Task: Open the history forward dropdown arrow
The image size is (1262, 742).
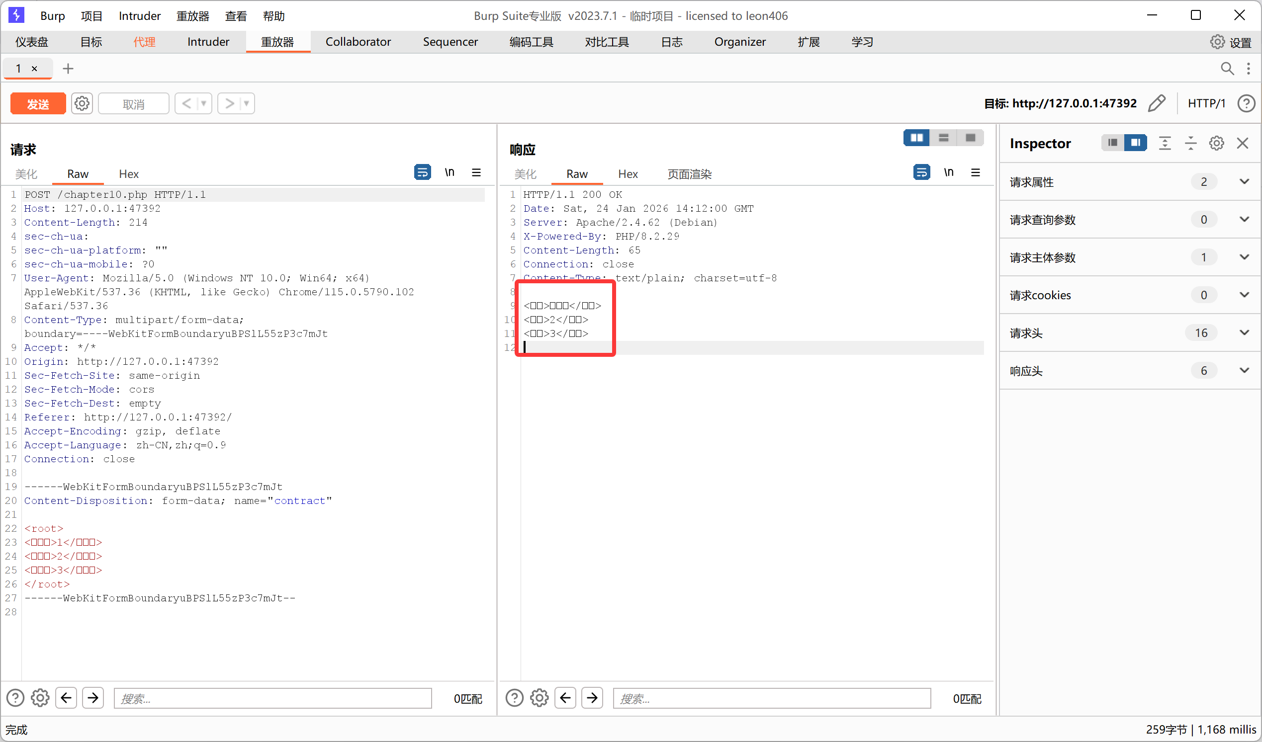Action: click(247, 104)
